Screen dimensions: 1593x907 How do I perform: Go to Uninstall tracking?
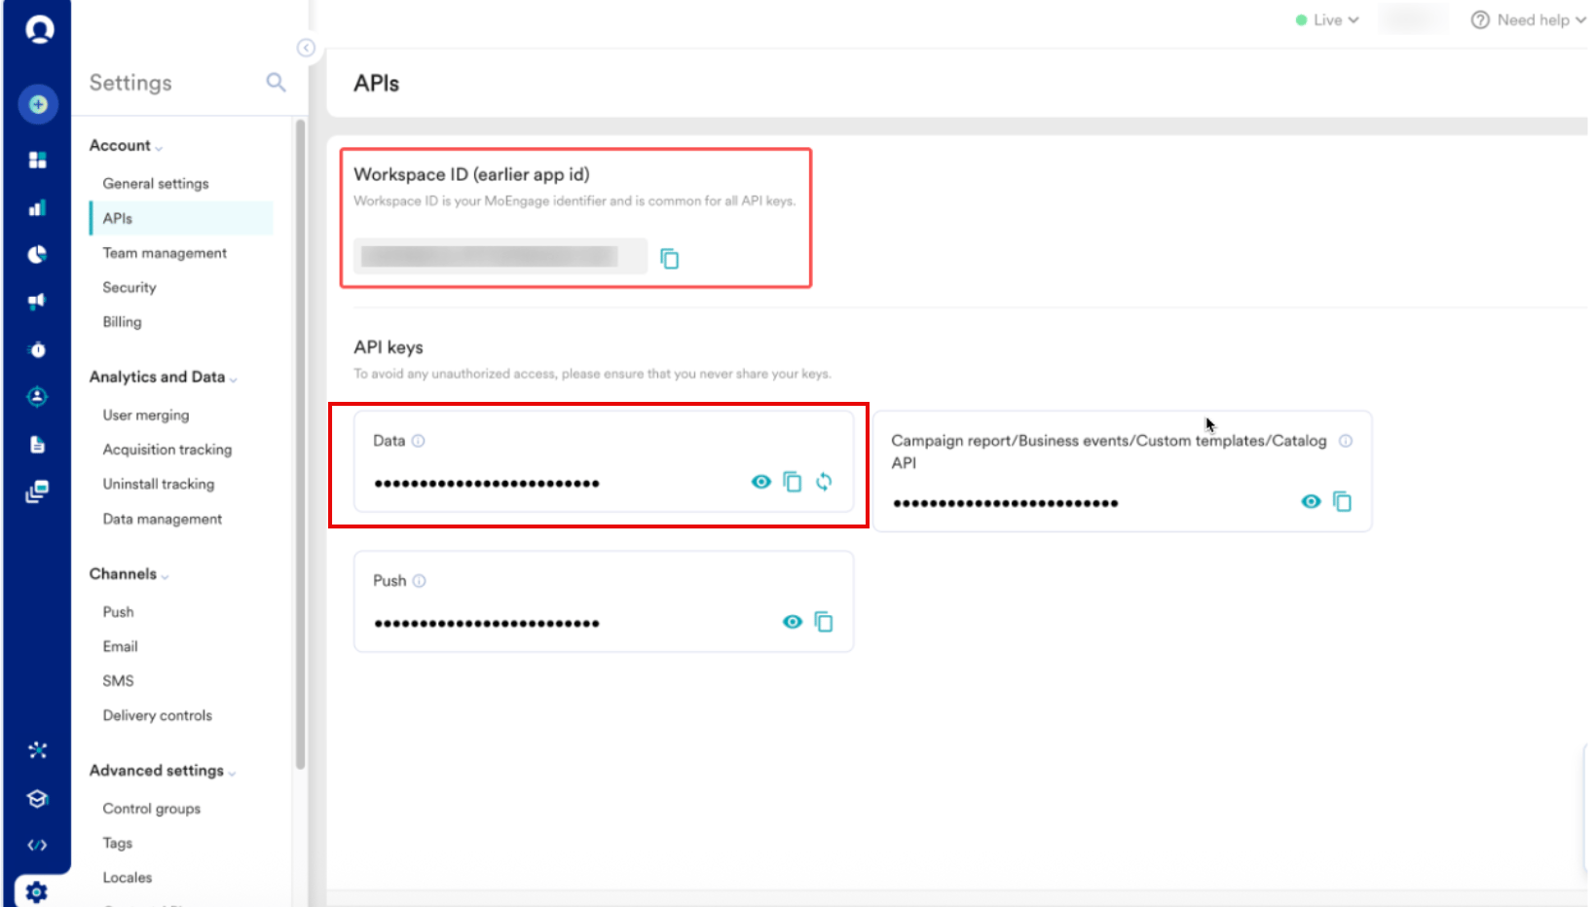[159, 484]
